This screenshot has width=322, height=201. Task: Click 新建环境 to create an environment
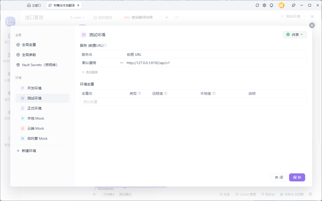[x=26, y=151]
